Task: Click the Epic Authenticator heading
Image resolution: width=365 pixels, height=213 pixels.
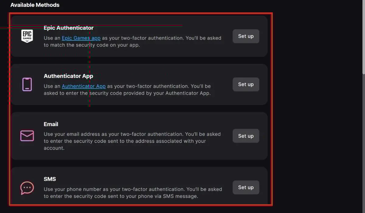Action: pos(68,28)
